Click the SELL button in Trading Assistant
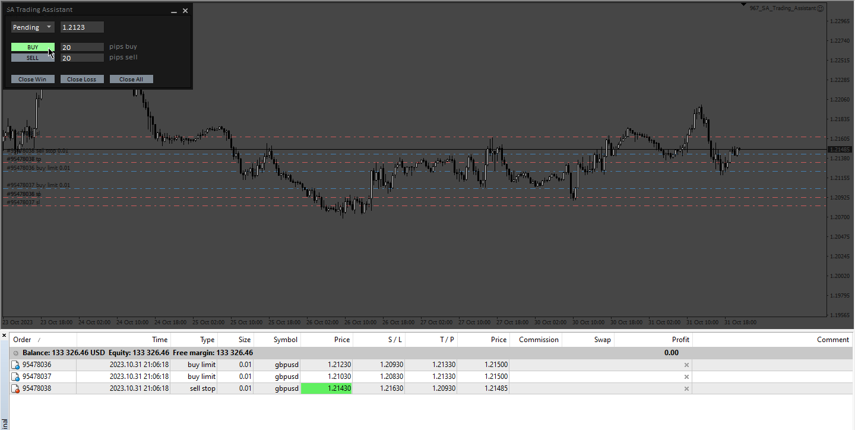Viewport: 855px width, 430px height. [x=33, y=58]
